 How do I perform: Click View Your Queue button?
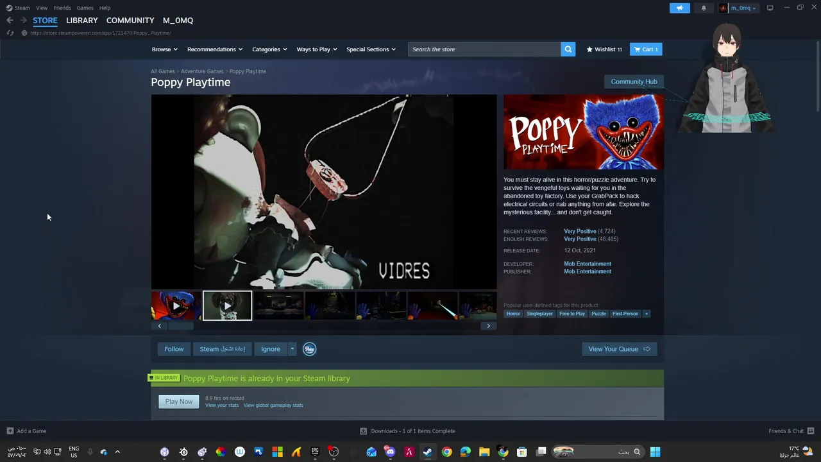click(x=619, y=349)
